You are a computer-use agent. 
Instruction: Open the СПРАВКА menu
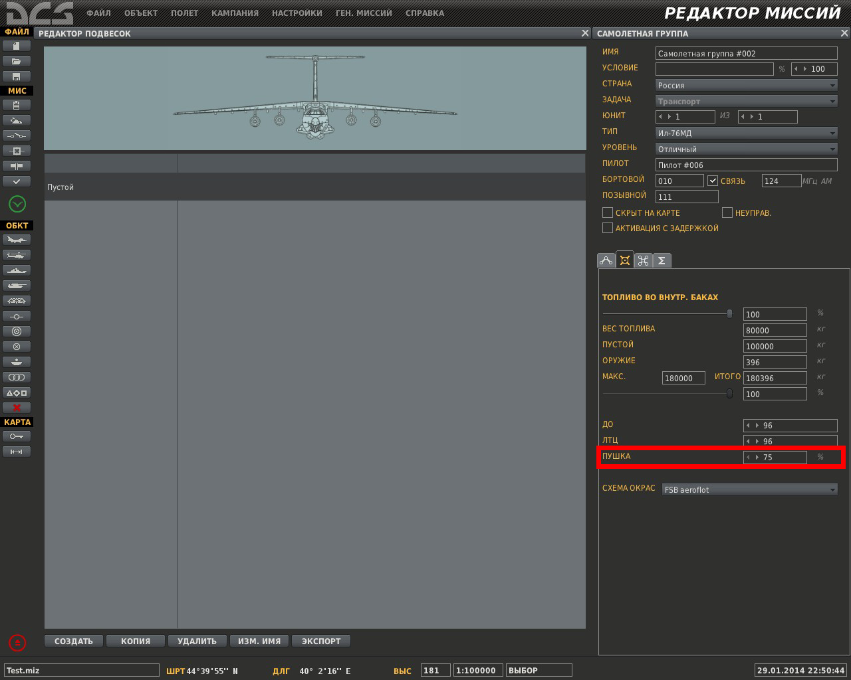pos(424,13)
